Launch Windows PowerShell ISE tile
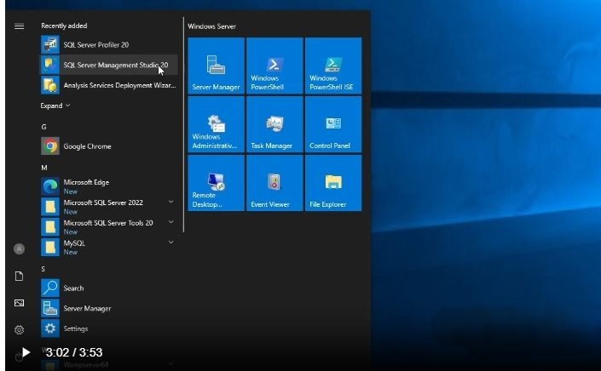The image size is (601, 371). [x=333, y=66]
